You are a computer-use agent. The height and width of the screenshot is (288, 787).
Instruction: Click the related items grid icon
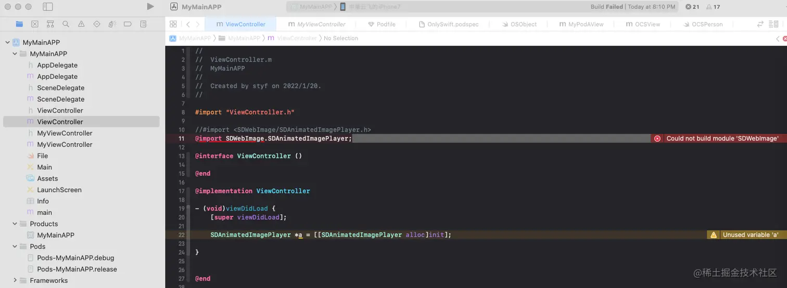point(173,24)
